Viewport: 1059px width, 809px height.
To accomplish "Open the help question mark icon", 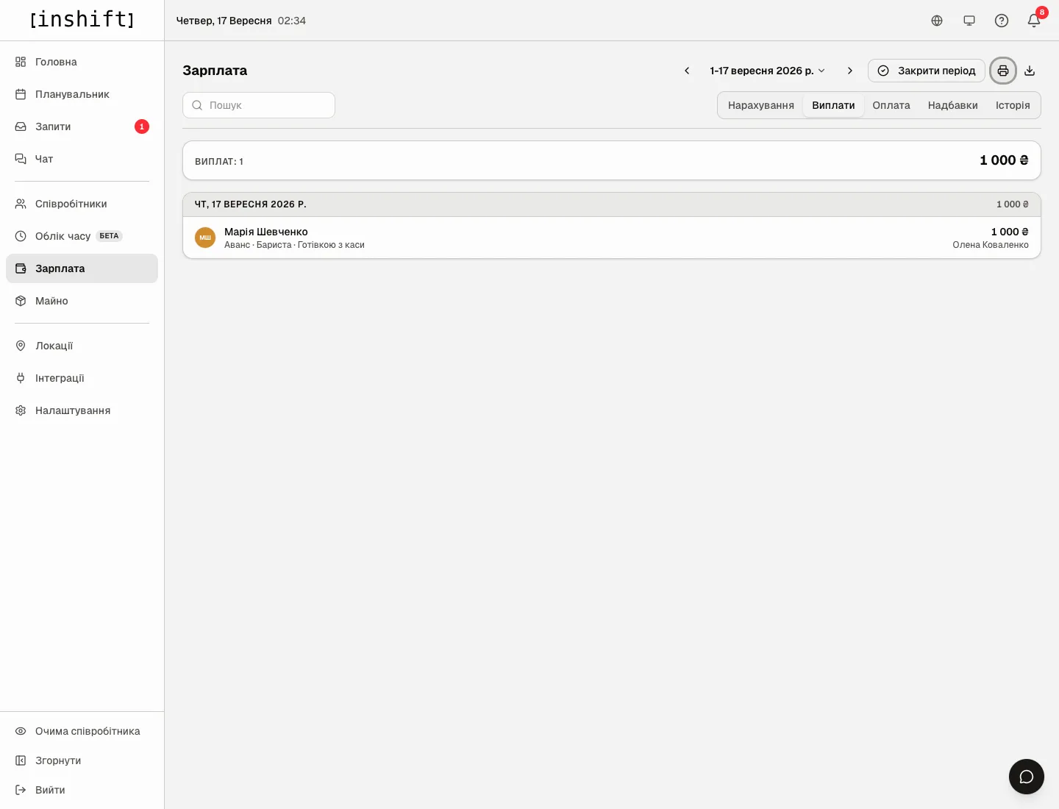I will [x=1002, y=21].
